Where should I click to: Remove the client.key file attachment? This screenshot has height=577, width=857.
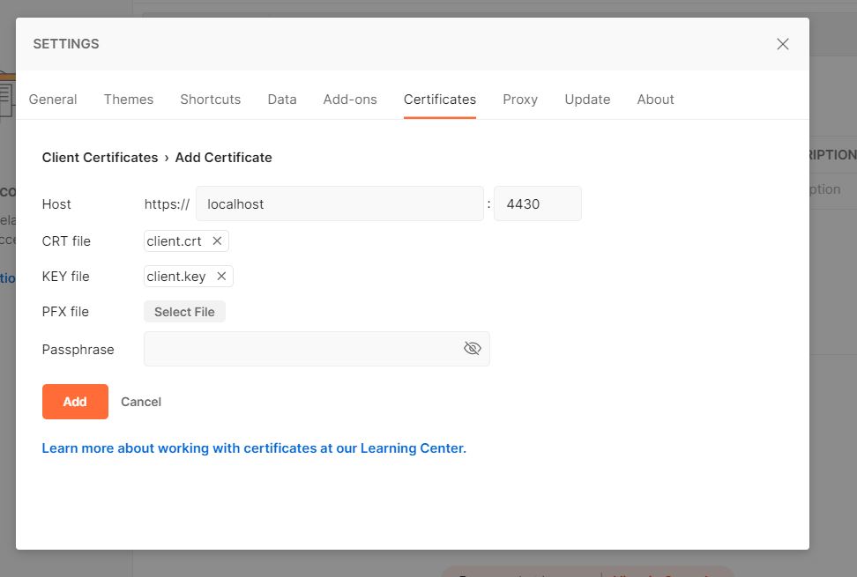point(222,276)
